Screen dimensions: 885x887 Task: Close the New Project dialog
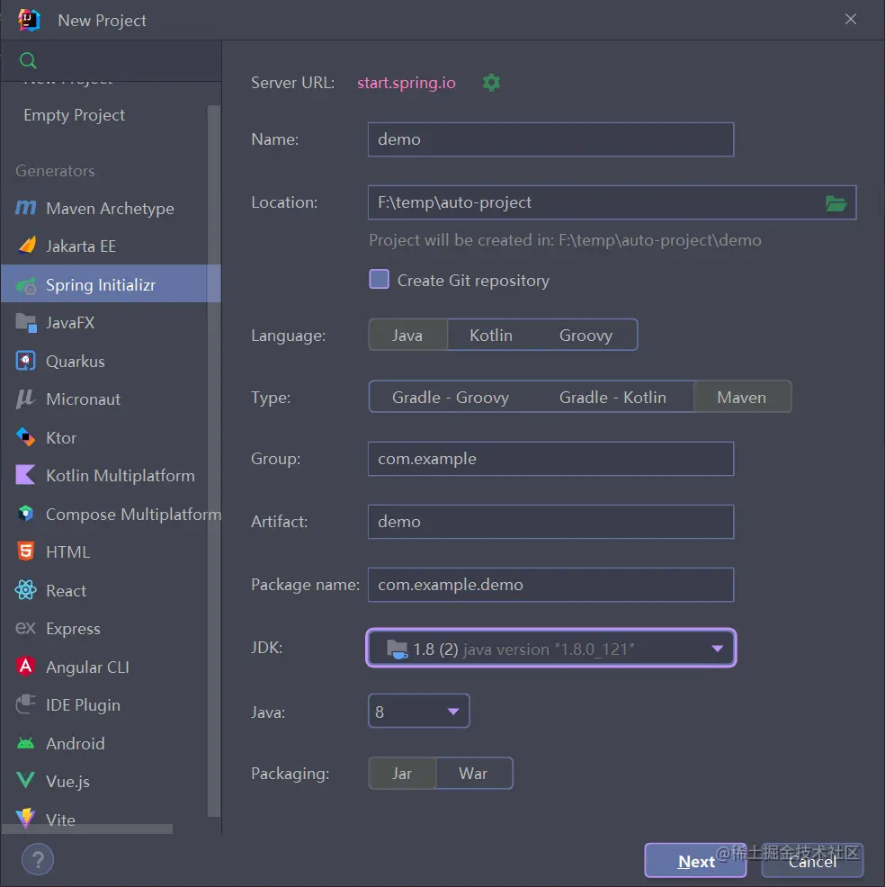[851, 19]
